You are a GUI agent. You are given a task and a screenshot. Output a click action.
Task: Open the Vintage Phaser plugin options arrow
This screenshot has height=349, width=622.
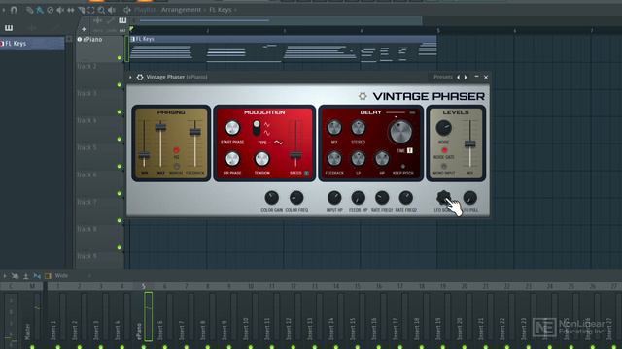click(x=130, y=78)
